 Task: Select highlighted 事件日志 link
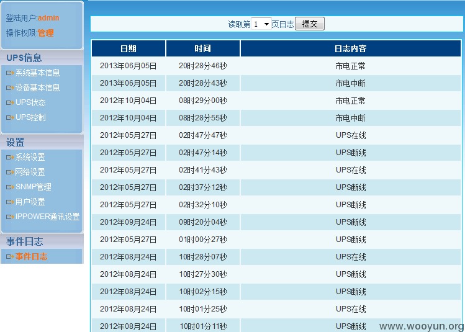(x=32, y=256)
